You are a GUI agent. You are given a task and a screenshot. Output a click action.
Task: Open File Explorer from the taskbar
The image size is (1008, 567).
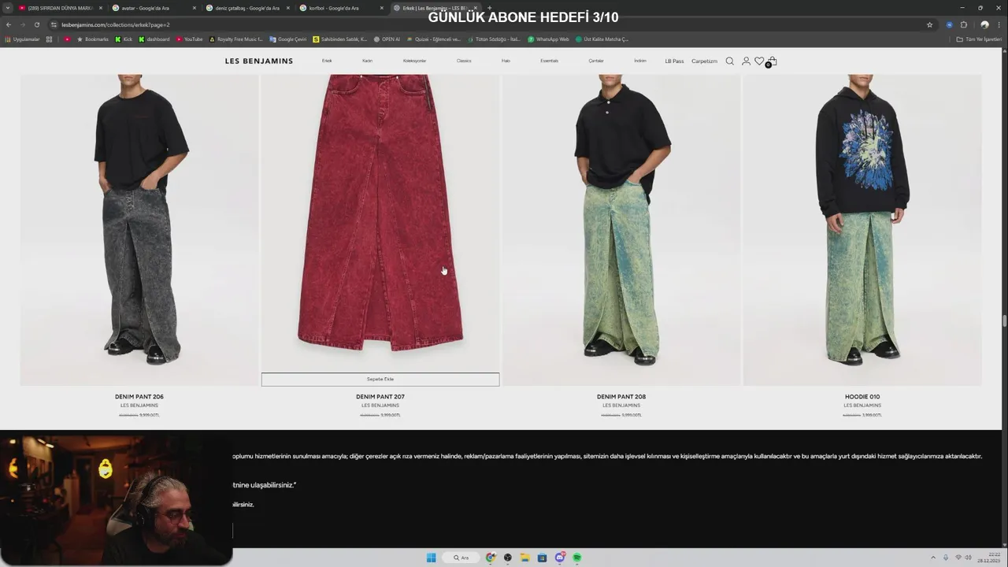(x=524, y=558)
